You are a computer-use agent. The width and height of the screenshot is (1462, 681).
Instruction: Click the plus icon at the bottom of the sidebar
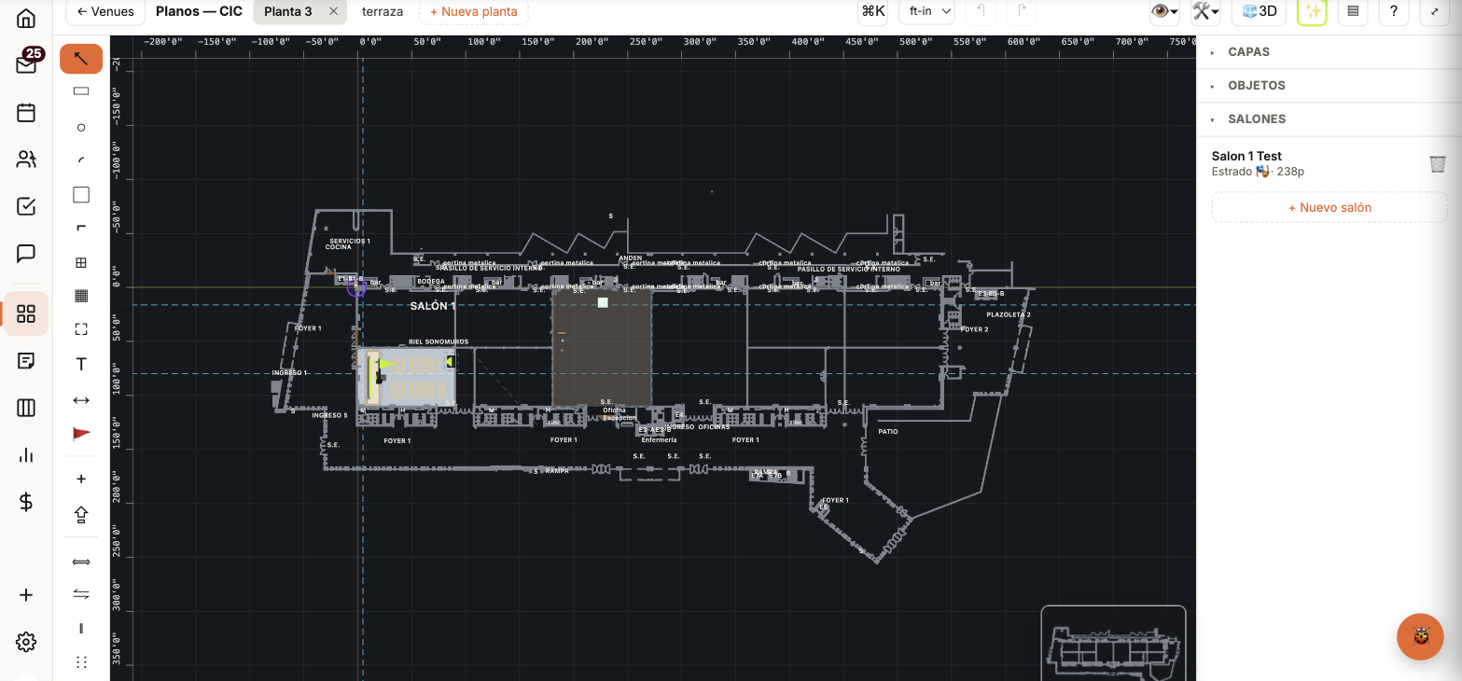tap(26, 595)
